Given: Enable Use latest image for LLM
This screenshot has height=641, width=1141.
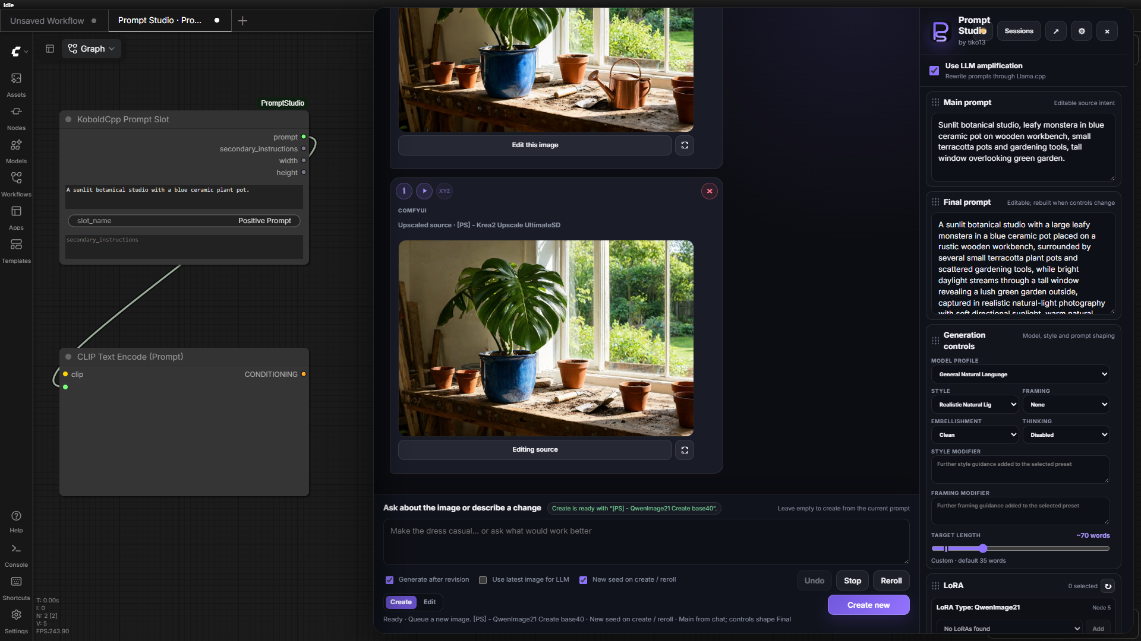Looking at the screenshot, I should click(483, 580).
